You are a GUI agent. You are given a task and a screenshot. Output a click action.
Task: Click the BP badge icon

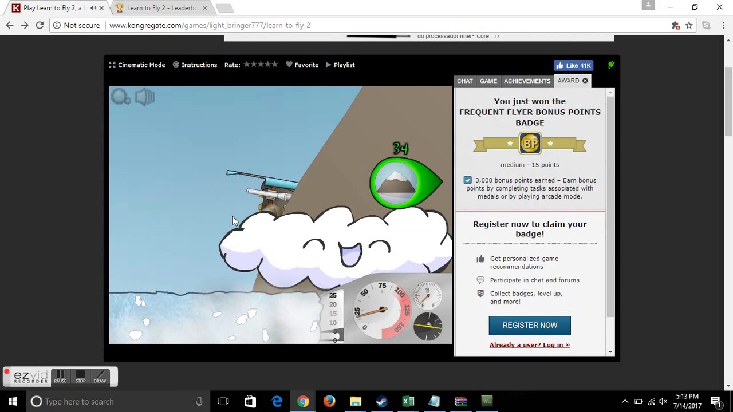(530, 143)
